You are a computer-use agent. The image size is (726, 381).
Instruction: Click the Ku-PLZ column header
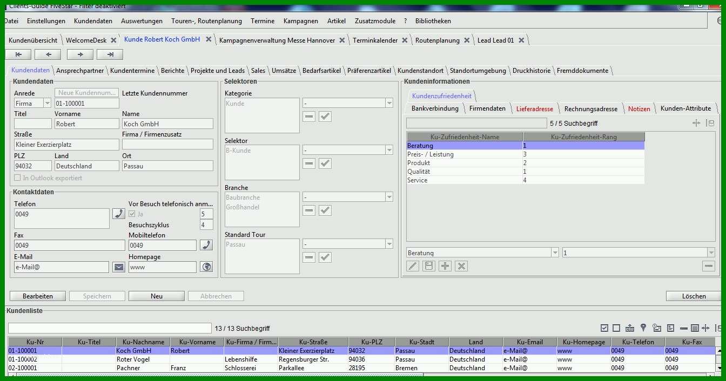point(371,342)
